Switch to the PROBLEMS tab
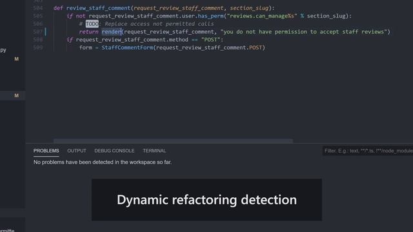 46,151
